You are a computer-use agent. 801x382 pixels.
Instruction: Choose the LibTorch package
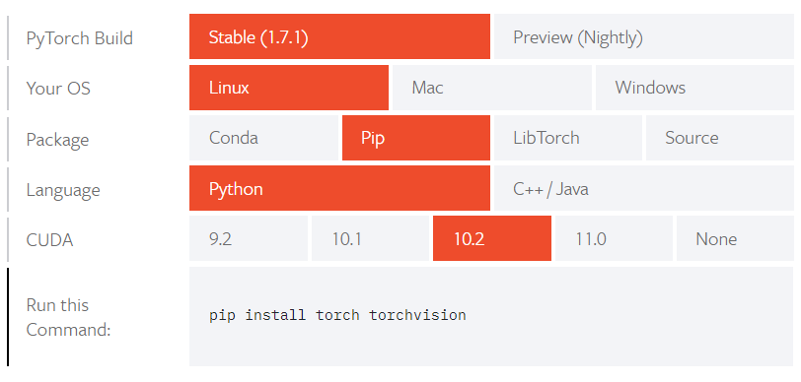(567, 138)
